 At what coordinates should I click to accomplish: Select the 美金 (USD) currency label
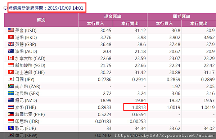(26, 31)
